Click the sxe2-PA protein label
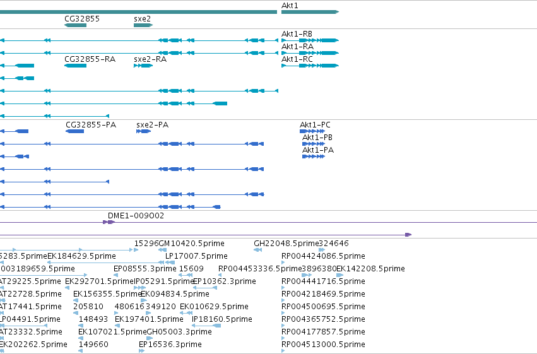Viewport: 537px width, 354px height. (x=153, y=125)
